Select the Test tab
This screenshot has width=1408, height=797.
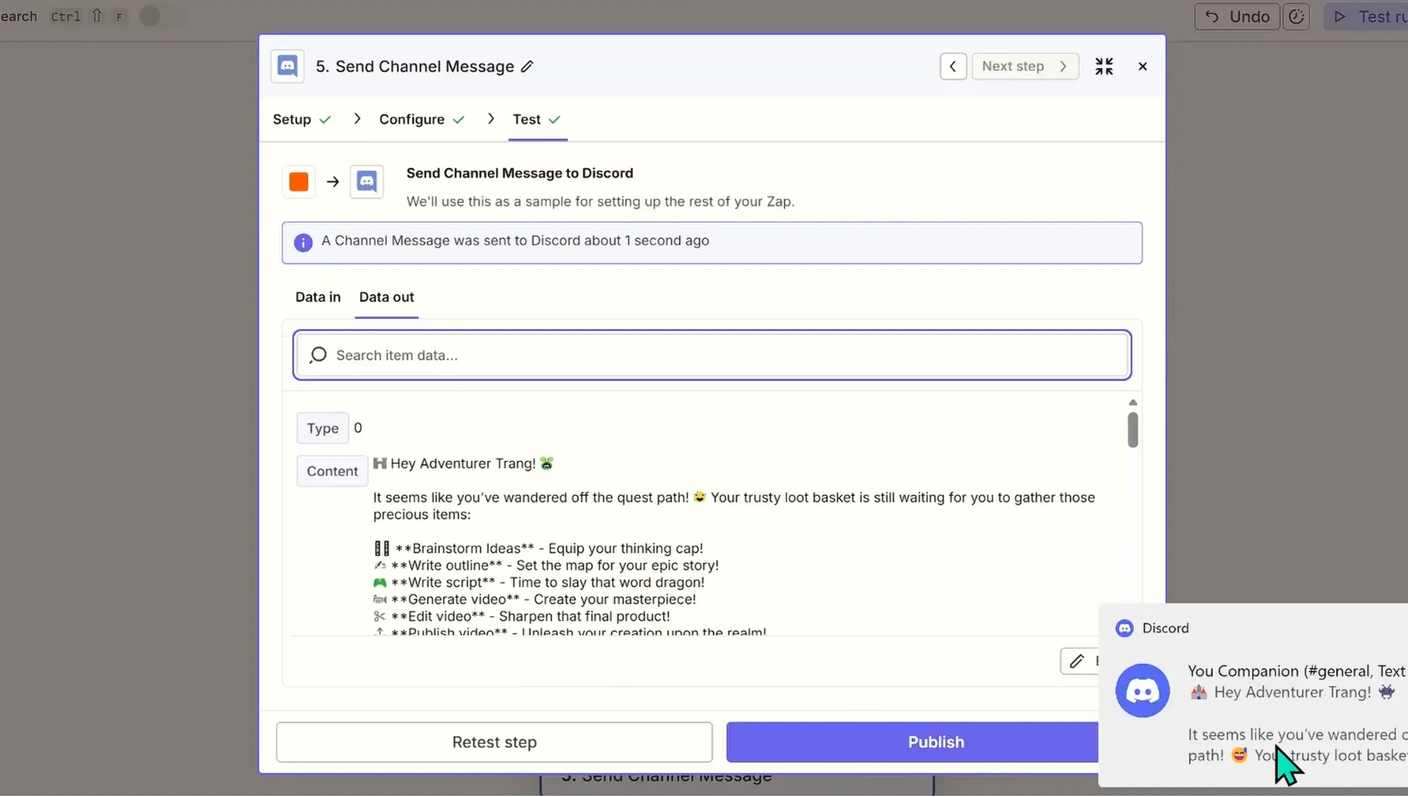(537, 119)
